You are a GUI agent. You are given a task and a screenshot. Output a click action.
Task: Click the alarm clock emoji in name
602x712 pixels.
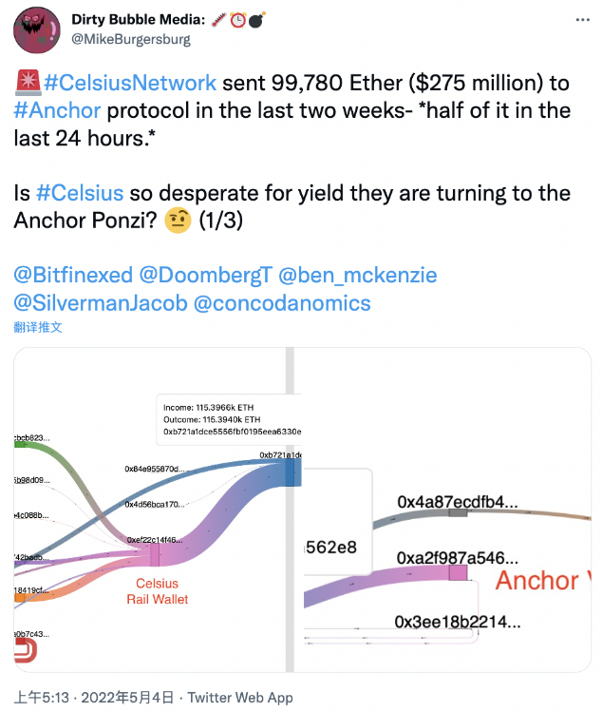[x=237, y=20]
